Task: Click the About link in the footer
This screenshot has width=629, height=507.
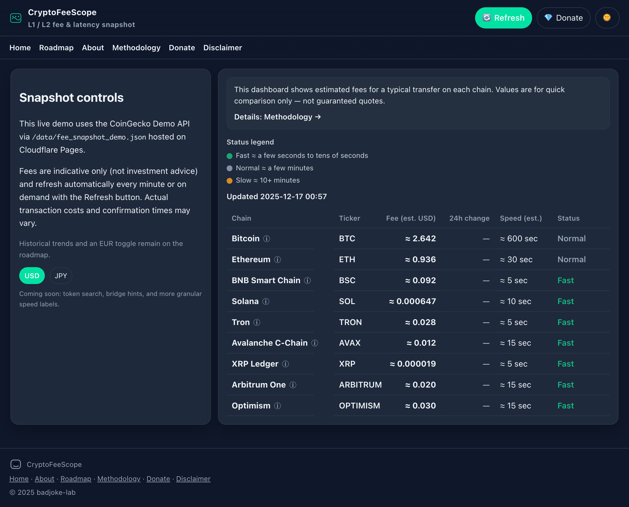Action: 44,479
